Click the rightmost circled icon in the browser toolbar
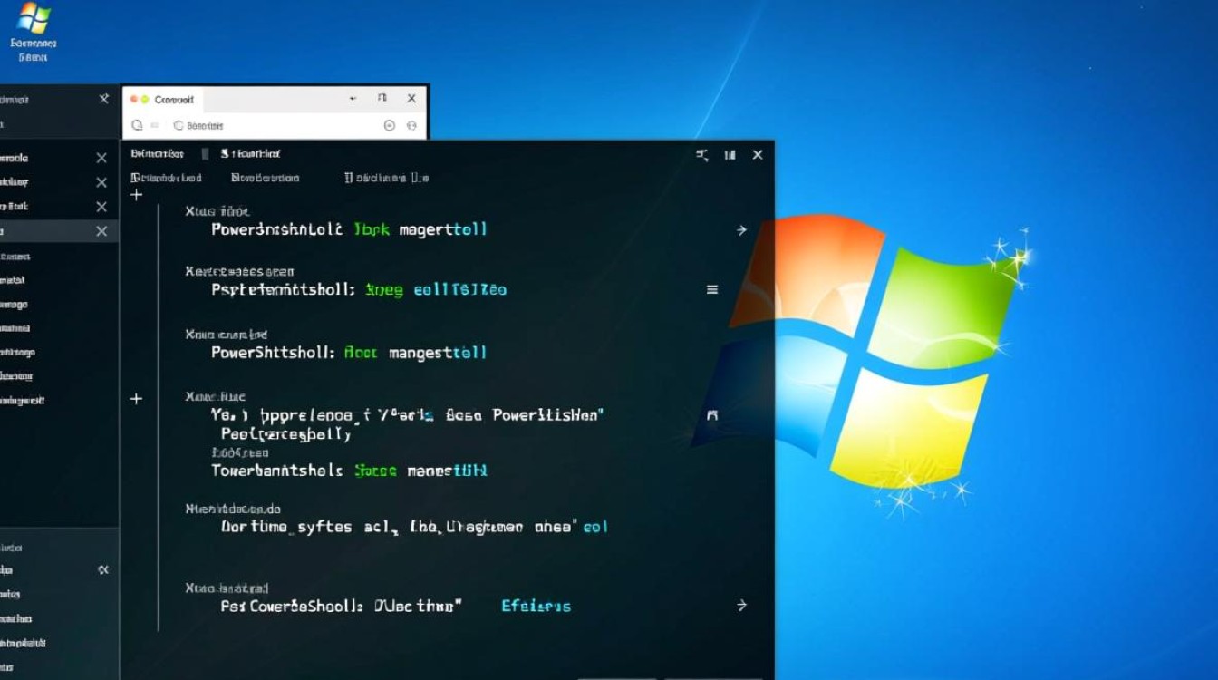This screenshot has width=1218, height=680. point(410,124)
